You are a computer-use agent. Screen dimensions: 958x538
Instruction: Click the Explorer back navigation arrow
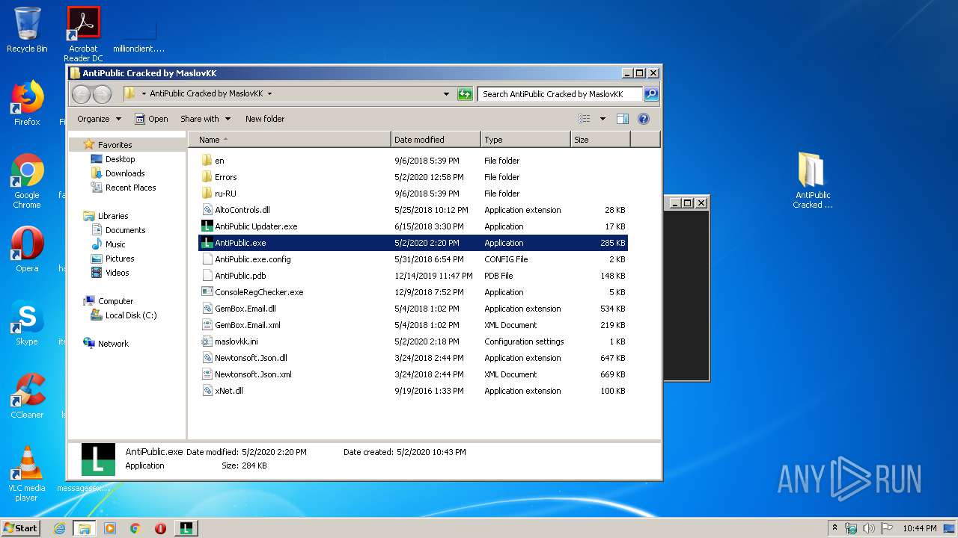82,94
